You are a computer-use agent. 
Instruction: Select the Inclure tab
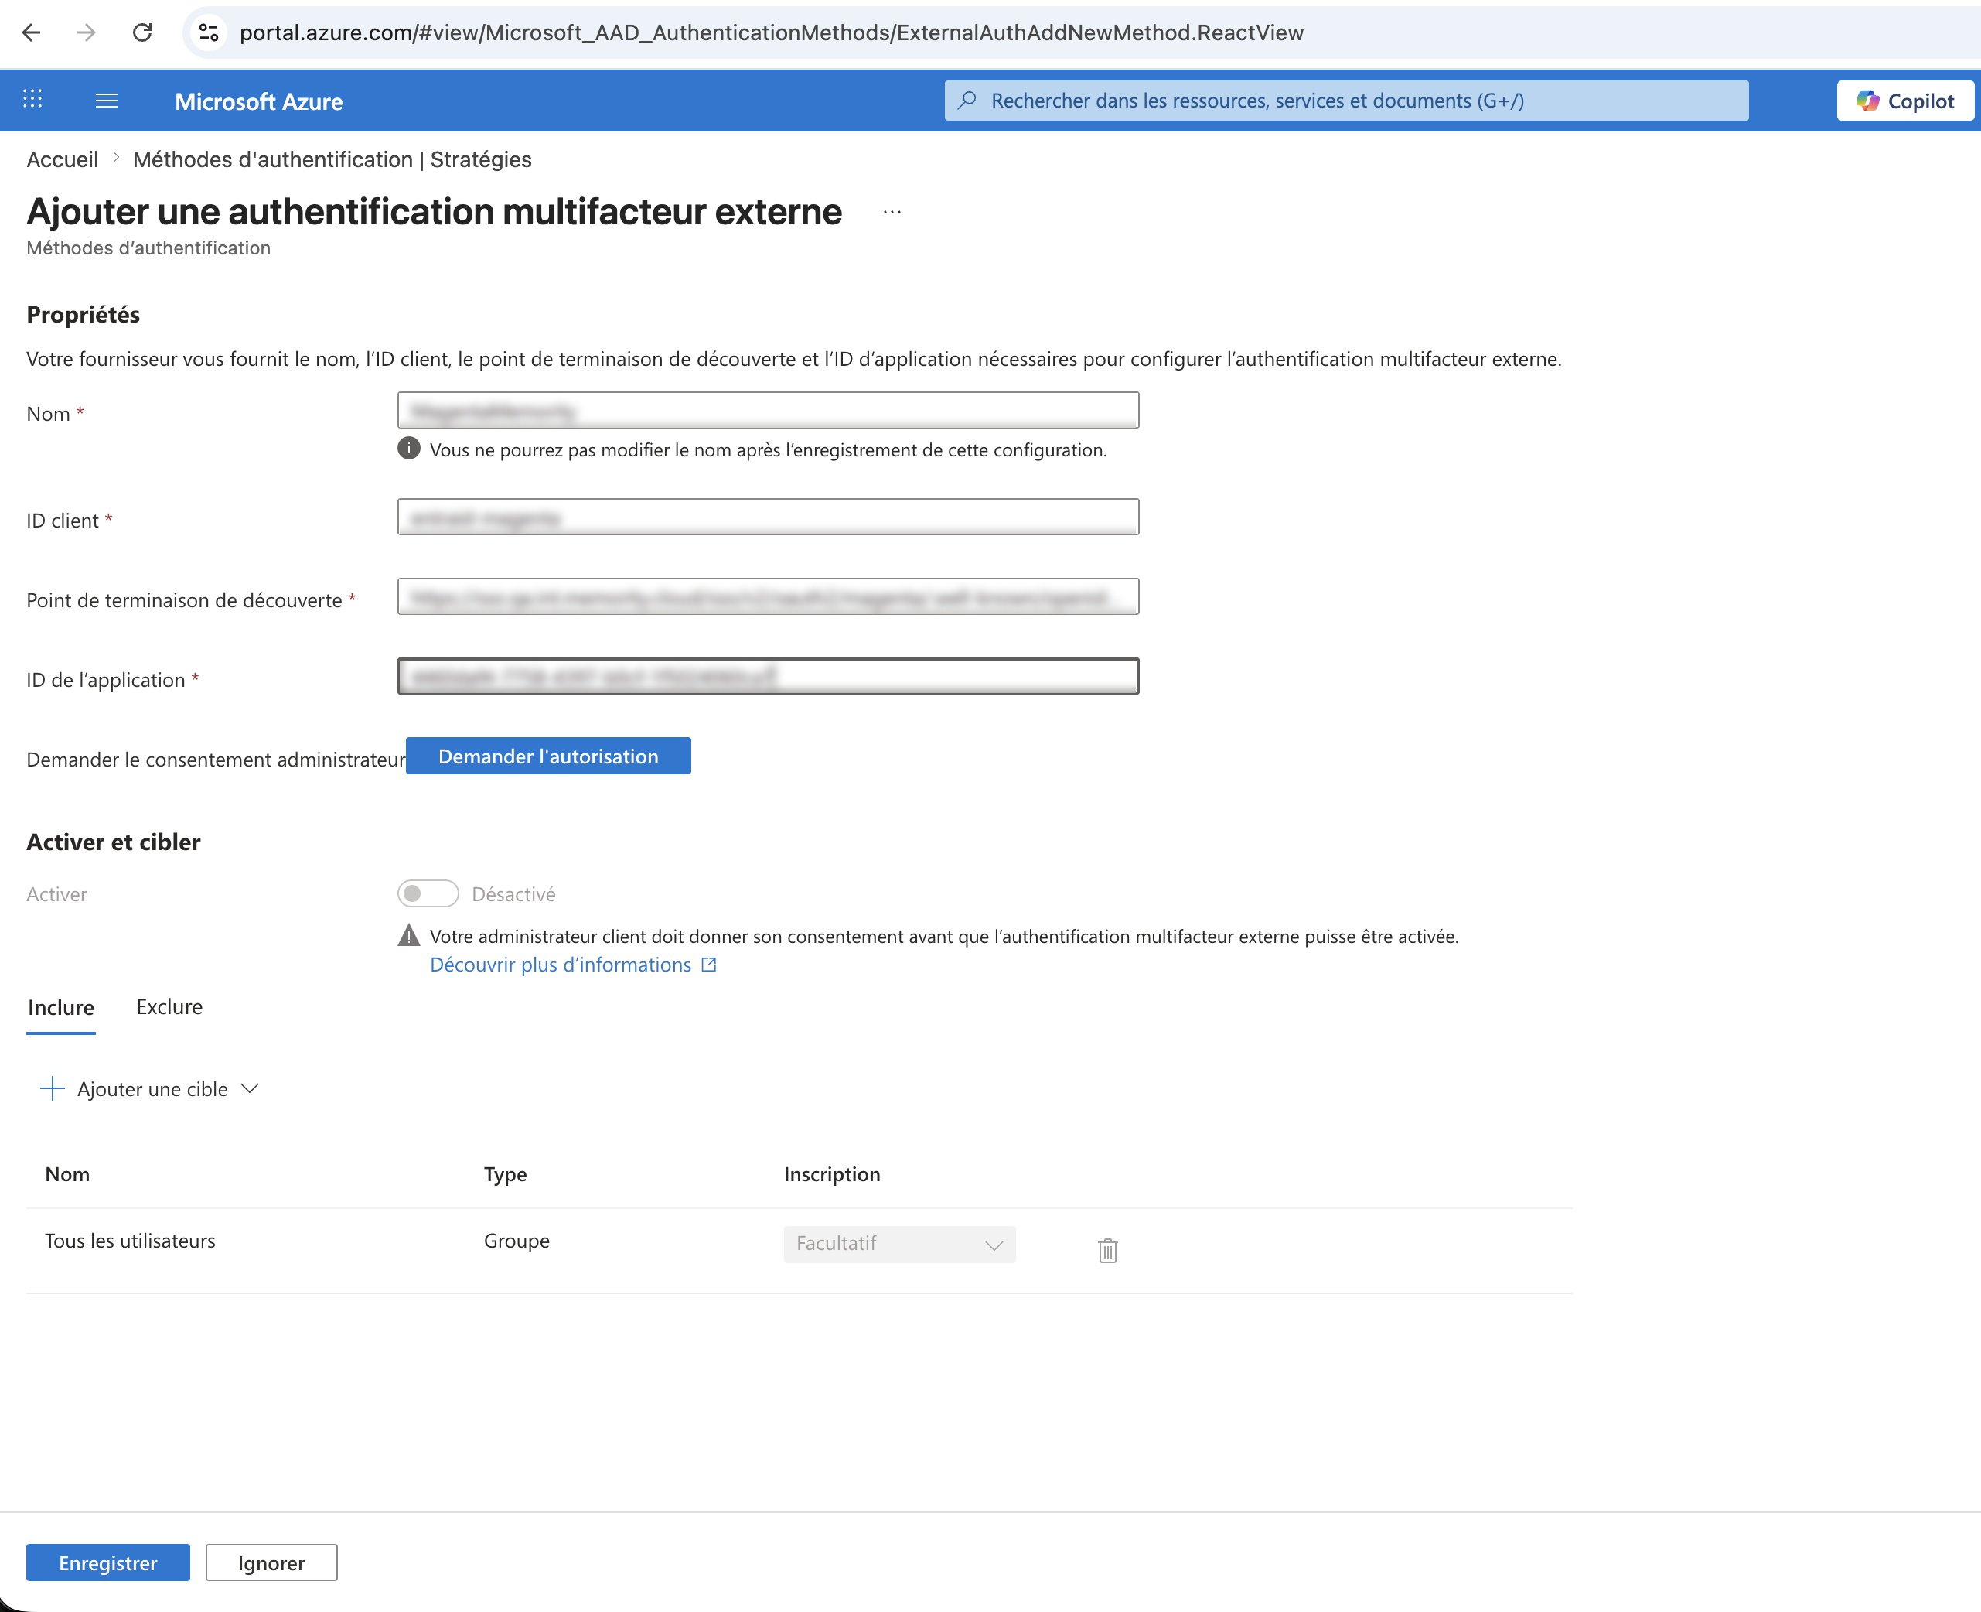[x=60, y=1007]
